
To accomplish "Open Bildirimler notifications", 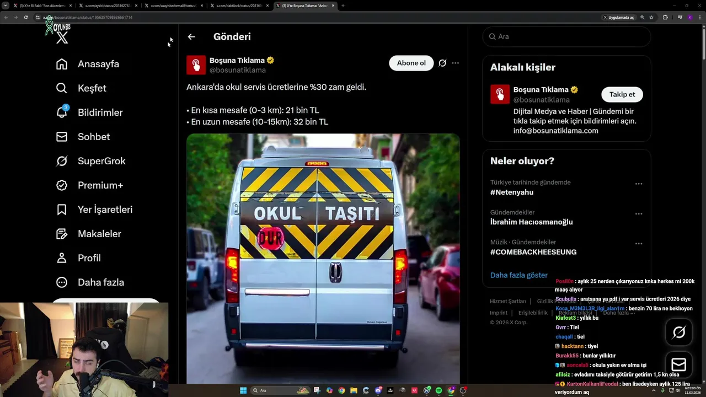I will pos(89,112).
